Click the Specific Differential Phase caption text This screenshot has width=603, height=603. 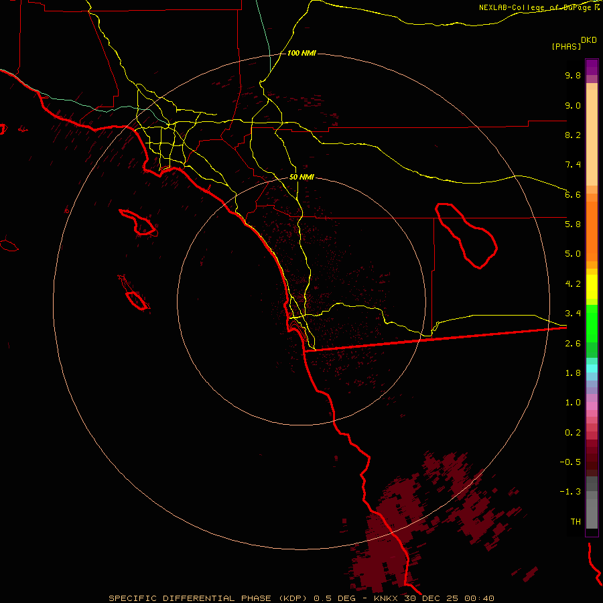[301, 598]
